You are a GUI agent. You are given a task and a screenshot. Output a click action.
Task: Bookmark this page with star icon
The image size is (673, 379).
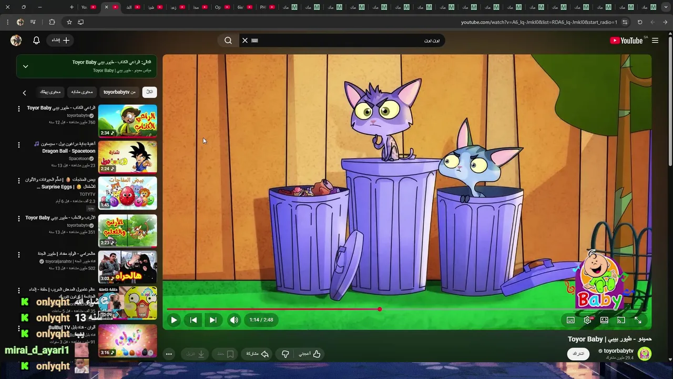69,22
